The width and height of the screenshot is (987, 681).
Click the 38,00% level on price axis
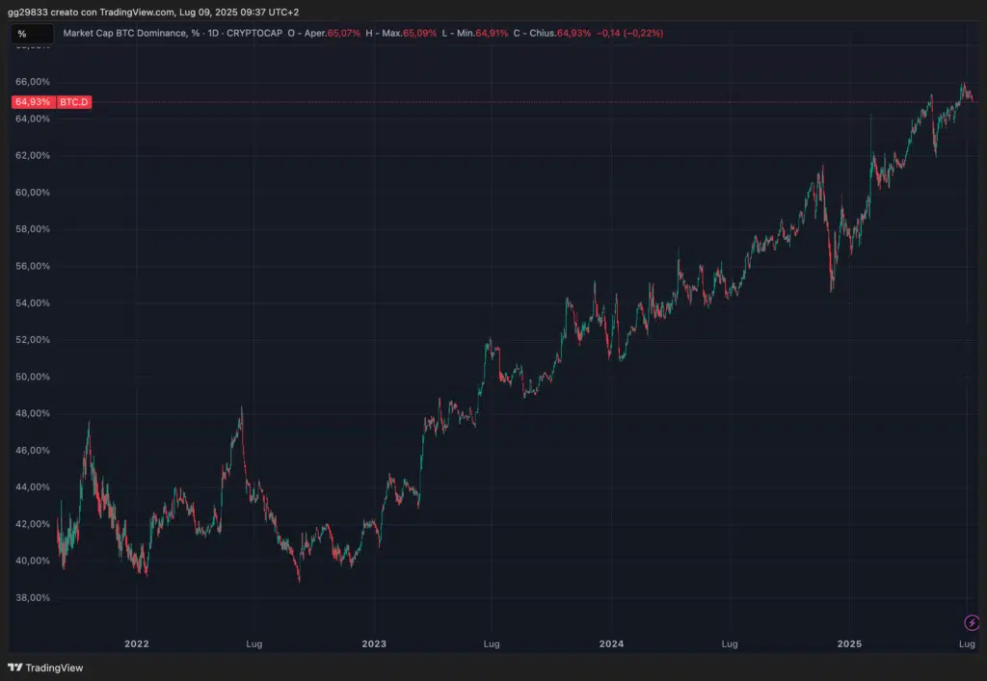(x=32, y=598)
